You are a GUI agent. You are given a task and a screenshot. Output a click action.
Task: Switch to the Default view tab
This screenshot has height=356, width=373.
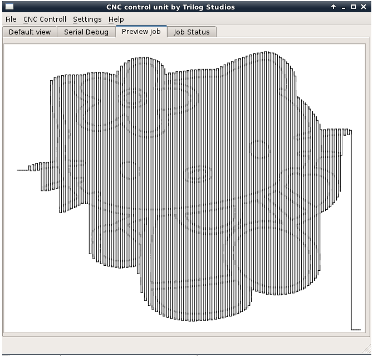coord(30,32)
